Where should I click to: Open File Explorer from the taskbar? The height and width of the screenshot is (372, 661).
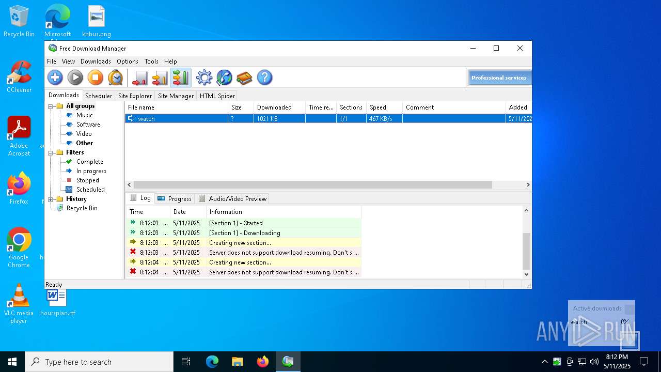click(238, 362)
